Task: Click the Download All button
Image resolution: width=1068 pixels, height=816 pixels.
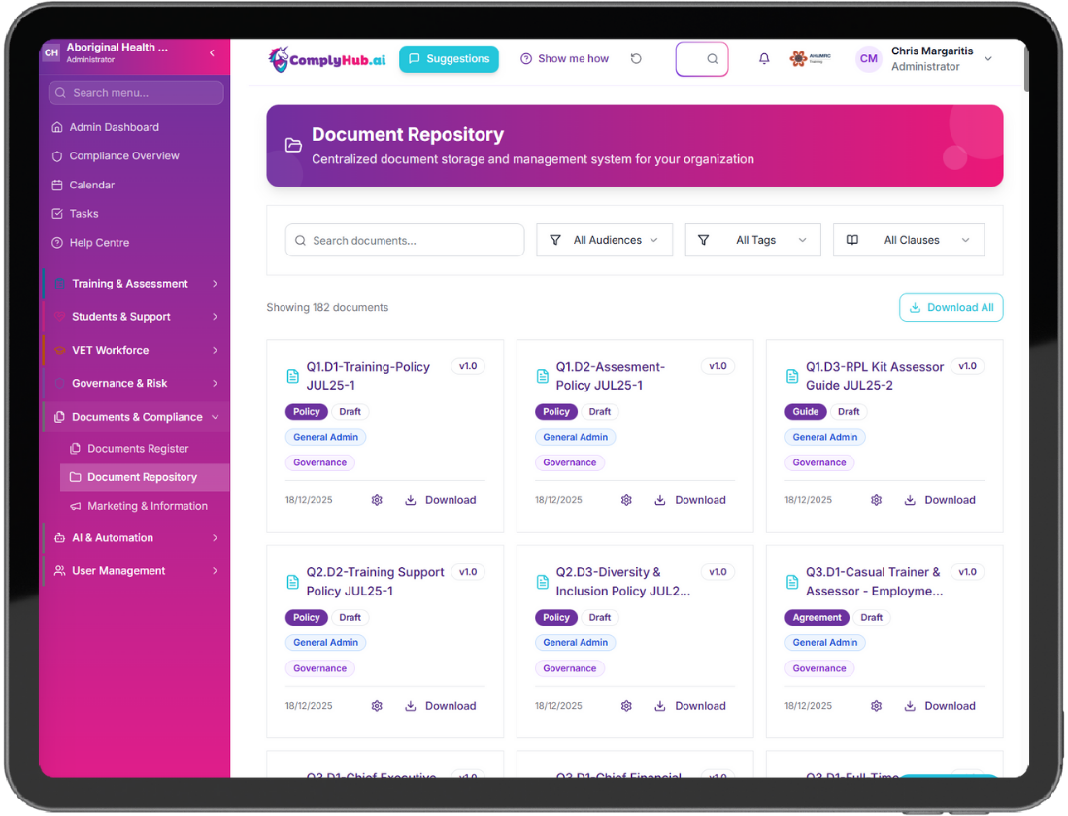Action: tap(951, 307)
